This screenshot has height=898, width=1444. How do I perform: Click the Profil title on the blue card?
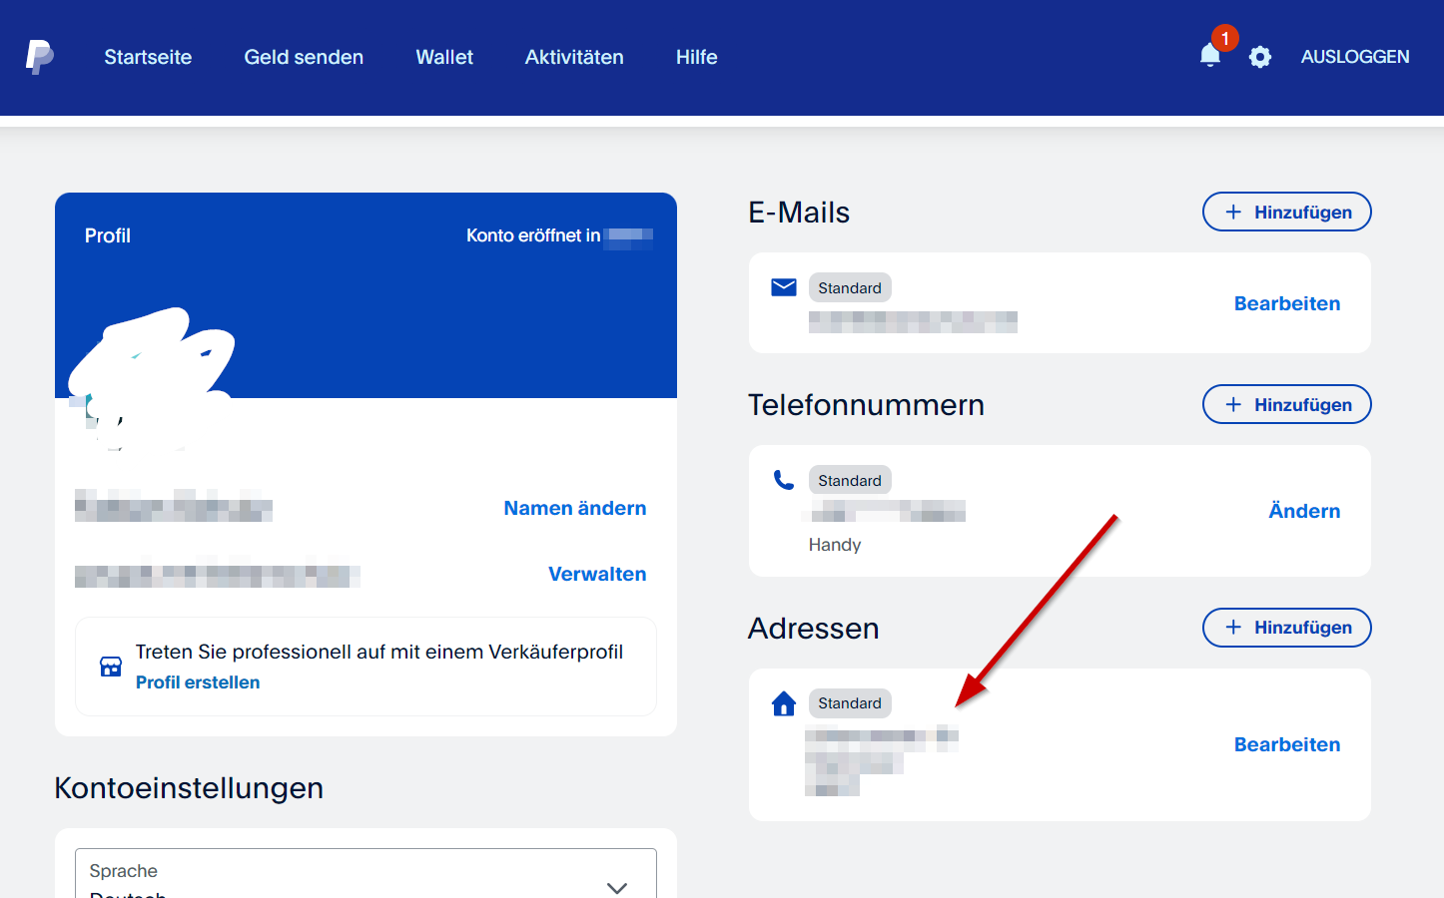pos(108,235)
